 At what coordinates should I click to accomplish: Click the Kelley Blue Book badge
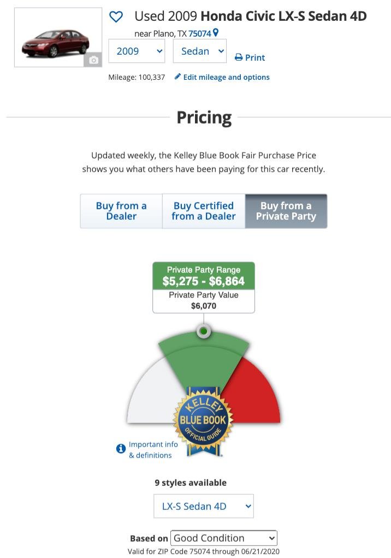(x=203, y=421)
